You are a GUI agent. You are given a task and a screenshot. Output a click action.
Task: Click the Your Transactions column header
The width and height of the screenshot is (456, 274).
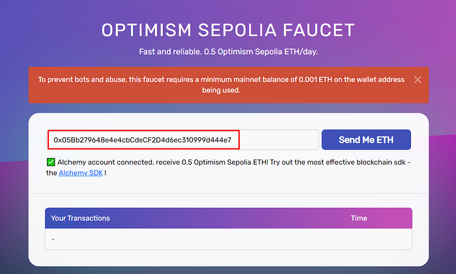[81, 218]
